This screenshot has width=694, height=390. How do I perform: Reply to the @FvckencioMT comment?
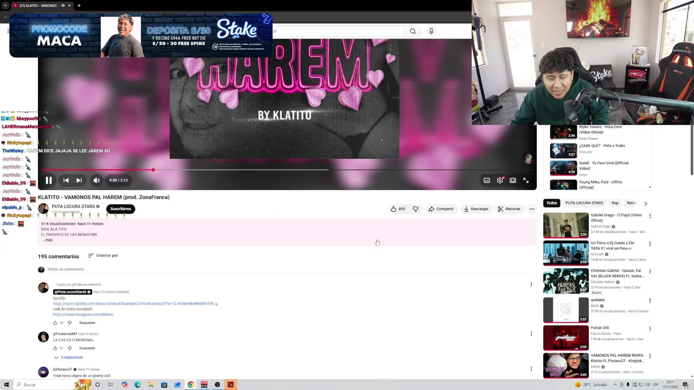(x=87, y=348)
